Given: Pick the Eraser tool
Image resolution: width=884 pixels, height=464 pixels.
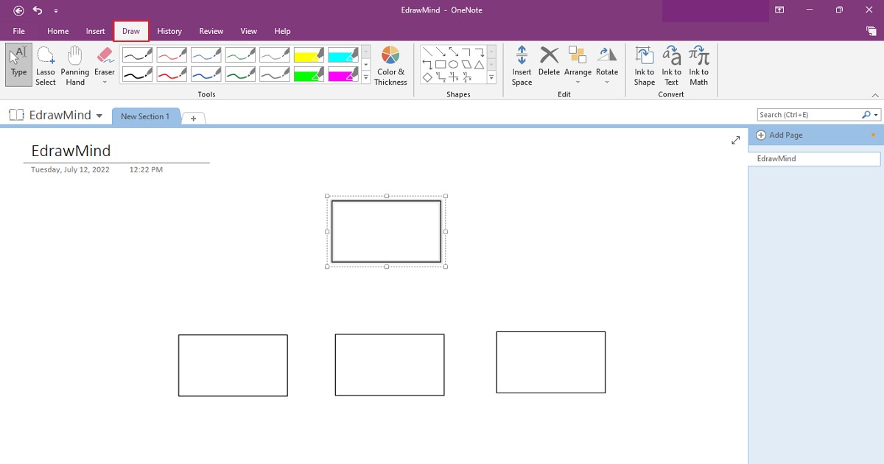Looking at the screenshot, I should click(105, 60).
